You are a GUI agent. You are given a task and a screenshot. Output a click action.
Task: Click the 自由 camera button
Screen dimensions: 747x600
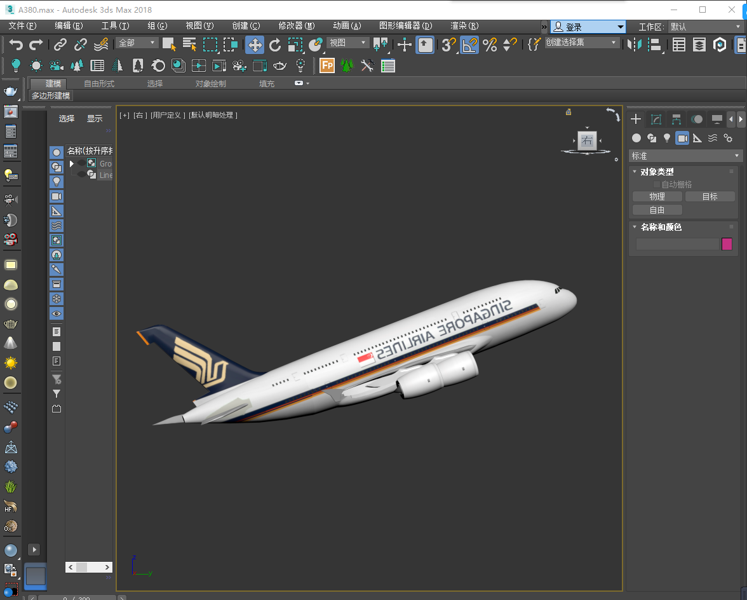[657, 210]
